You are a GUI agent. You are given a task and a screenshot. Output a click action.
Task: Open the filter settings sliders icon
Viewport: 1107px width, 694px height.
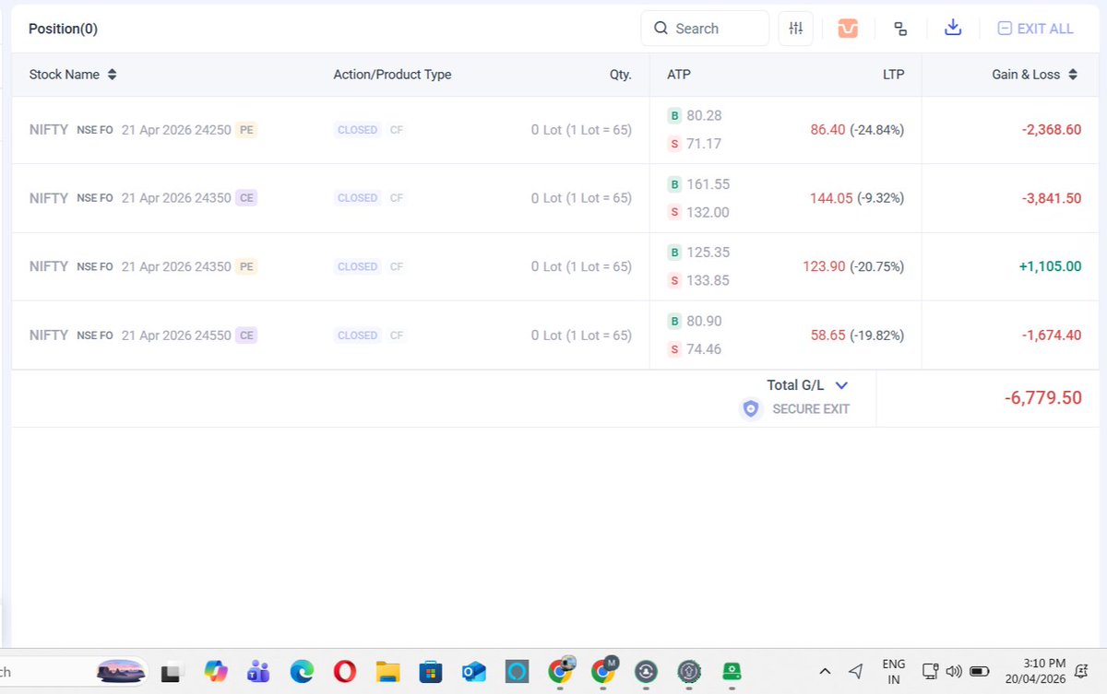click(x=795, y=29)
